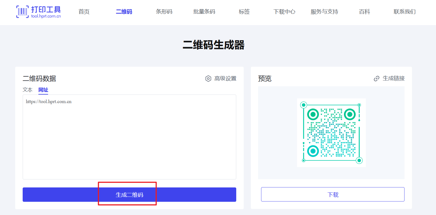Click the 高级设置 hexagon gear icon

(x=208, y=79)
